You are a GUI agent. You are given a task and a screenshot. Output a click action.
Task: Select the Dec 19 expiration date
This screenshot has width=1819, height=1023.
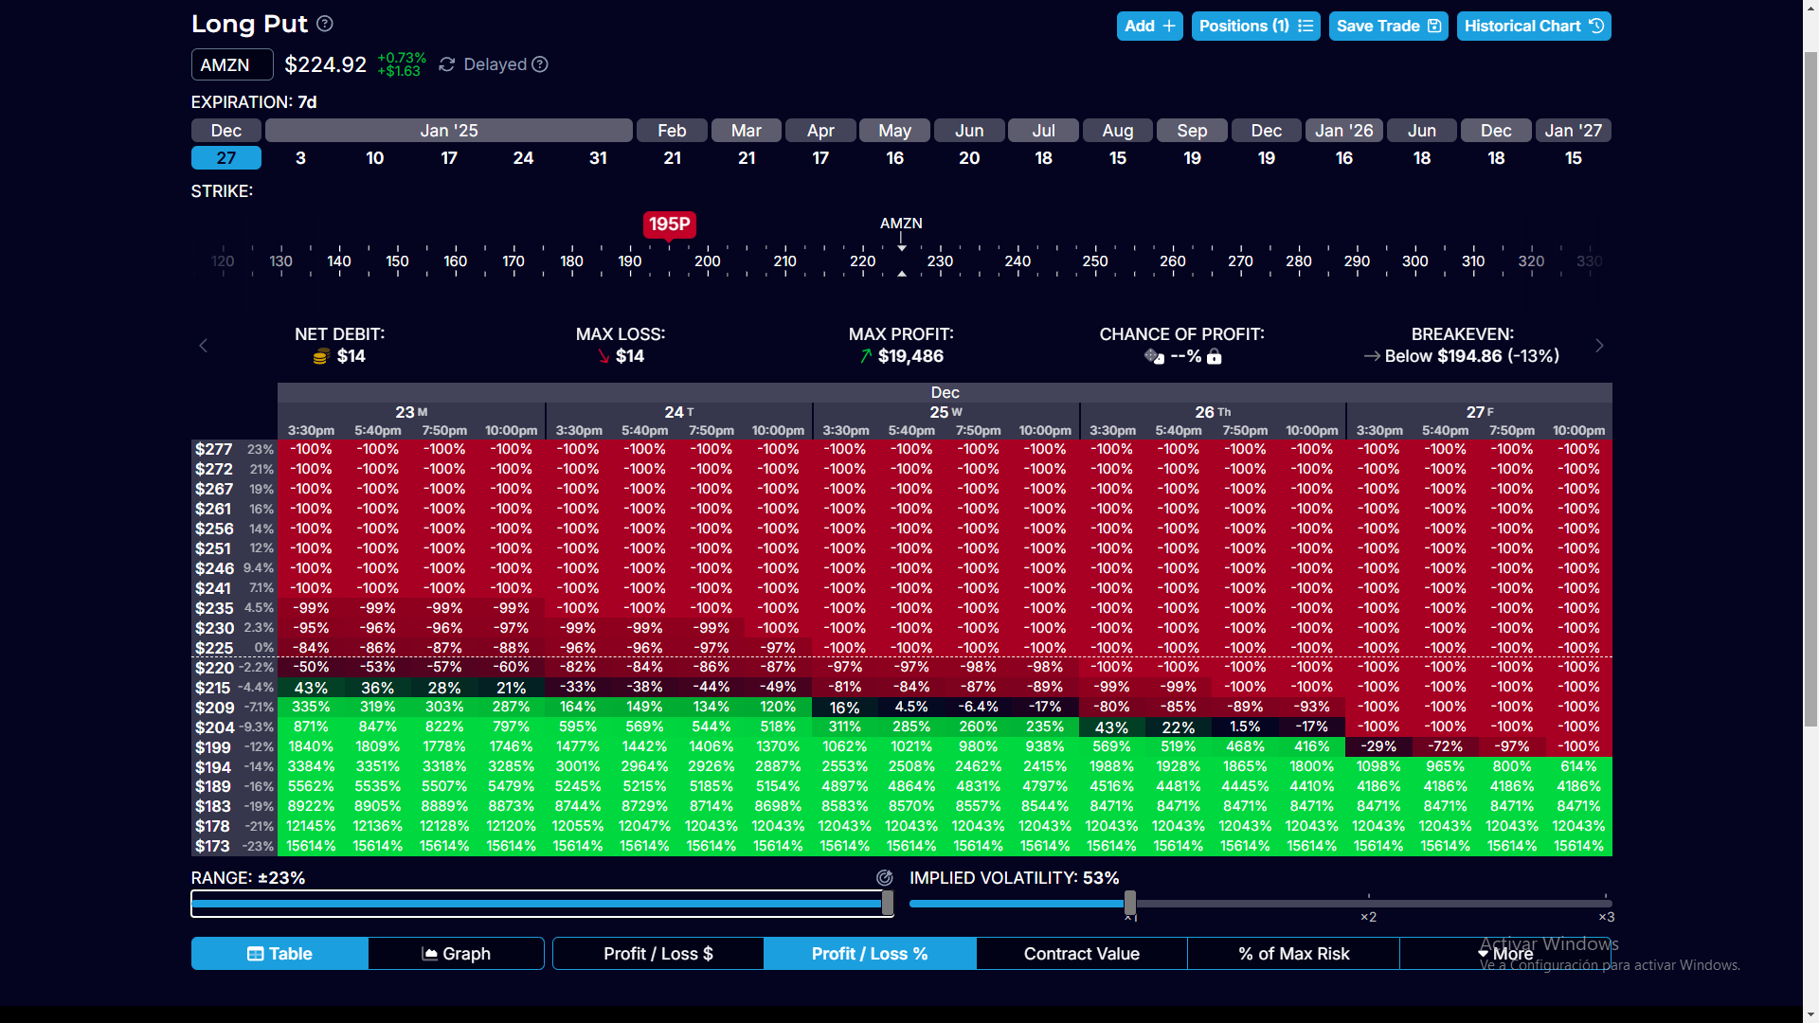coord(1267,158)
